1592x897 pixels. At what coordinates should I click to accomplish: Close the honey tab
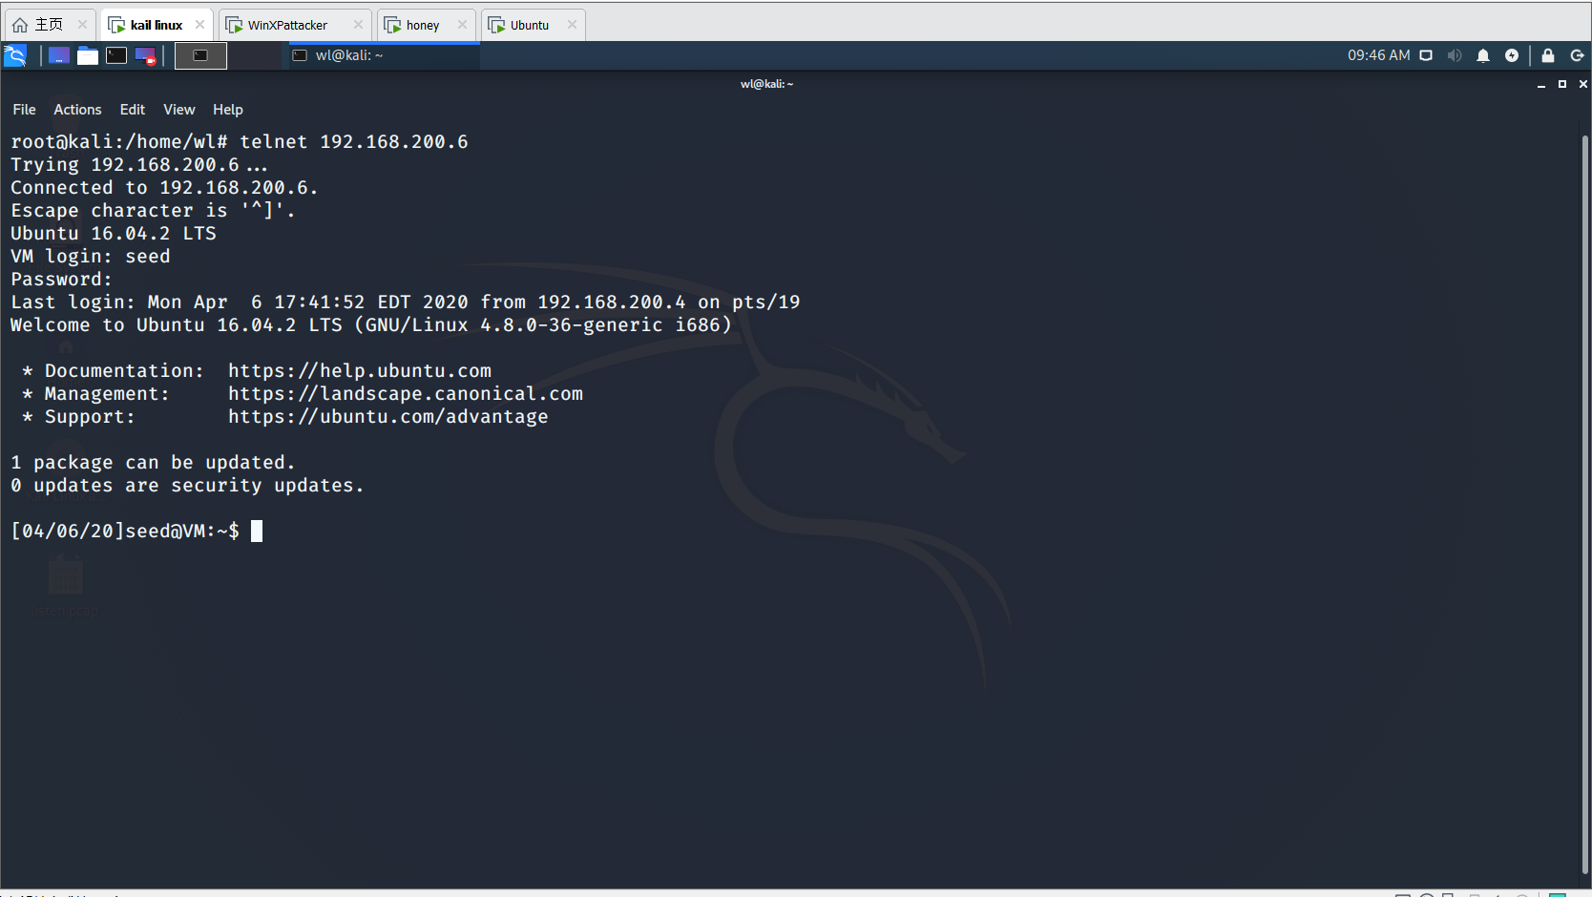[x=462, y=25]
